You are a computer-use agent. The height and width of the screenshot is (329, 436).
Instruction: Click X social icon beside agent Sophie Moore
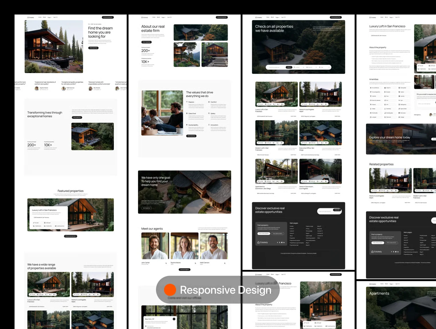tap(195, 263)
